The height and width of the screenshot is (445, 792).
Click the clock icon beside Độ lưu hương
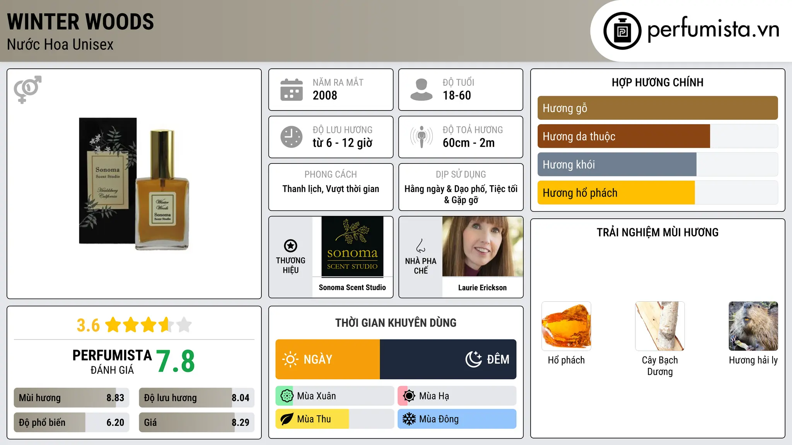[x=292, y=137]
